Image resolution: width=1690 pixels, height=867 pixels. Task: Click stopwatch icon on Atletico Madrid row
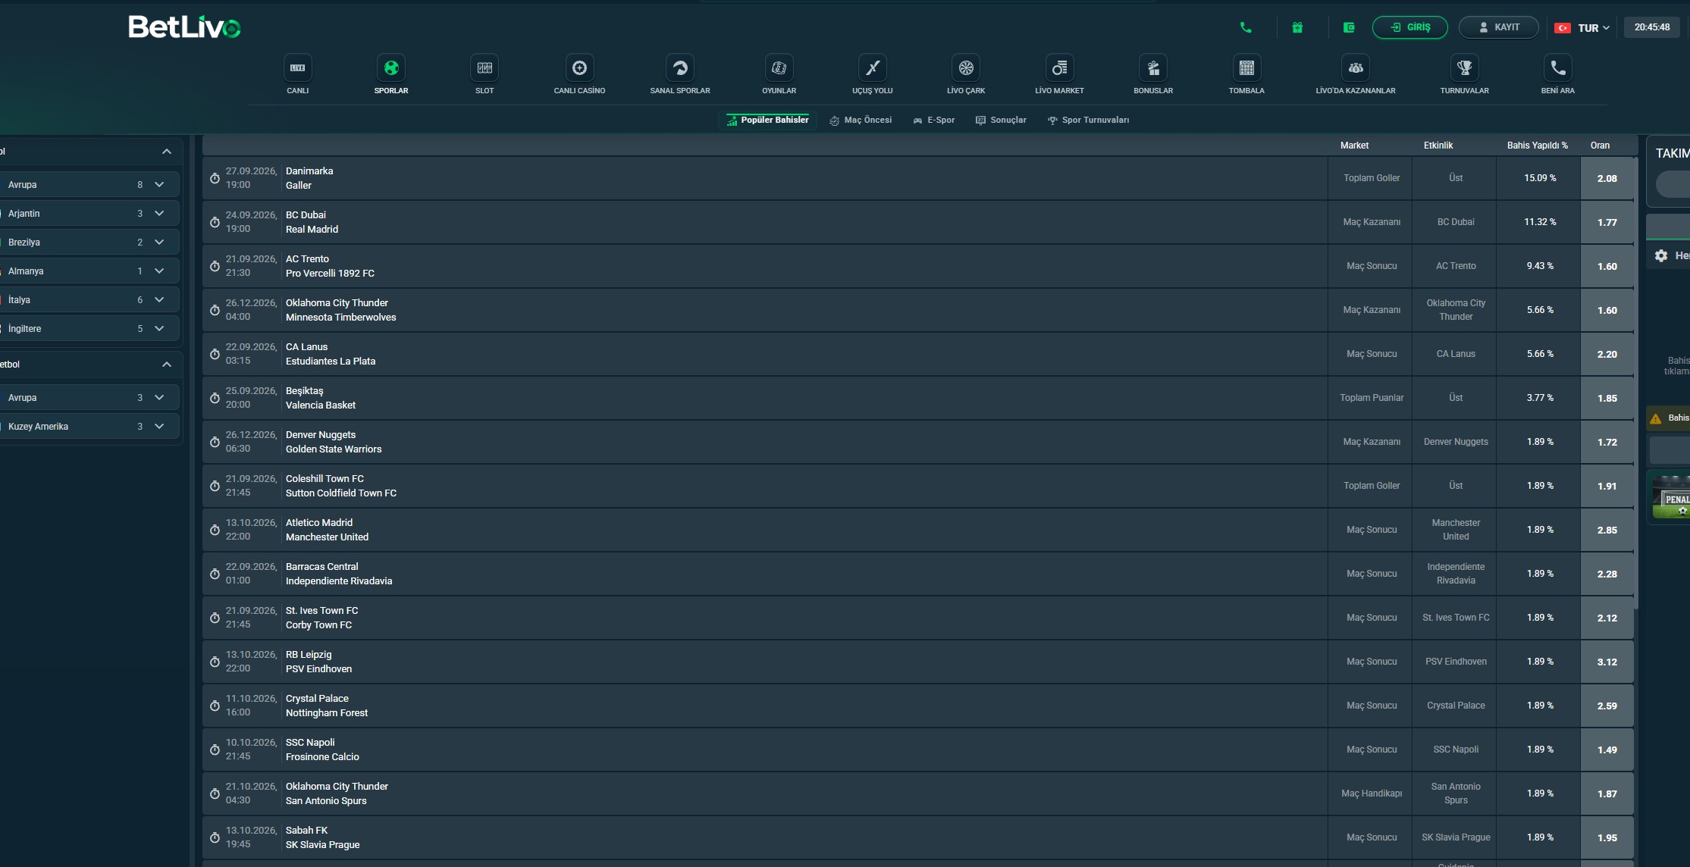215,530
